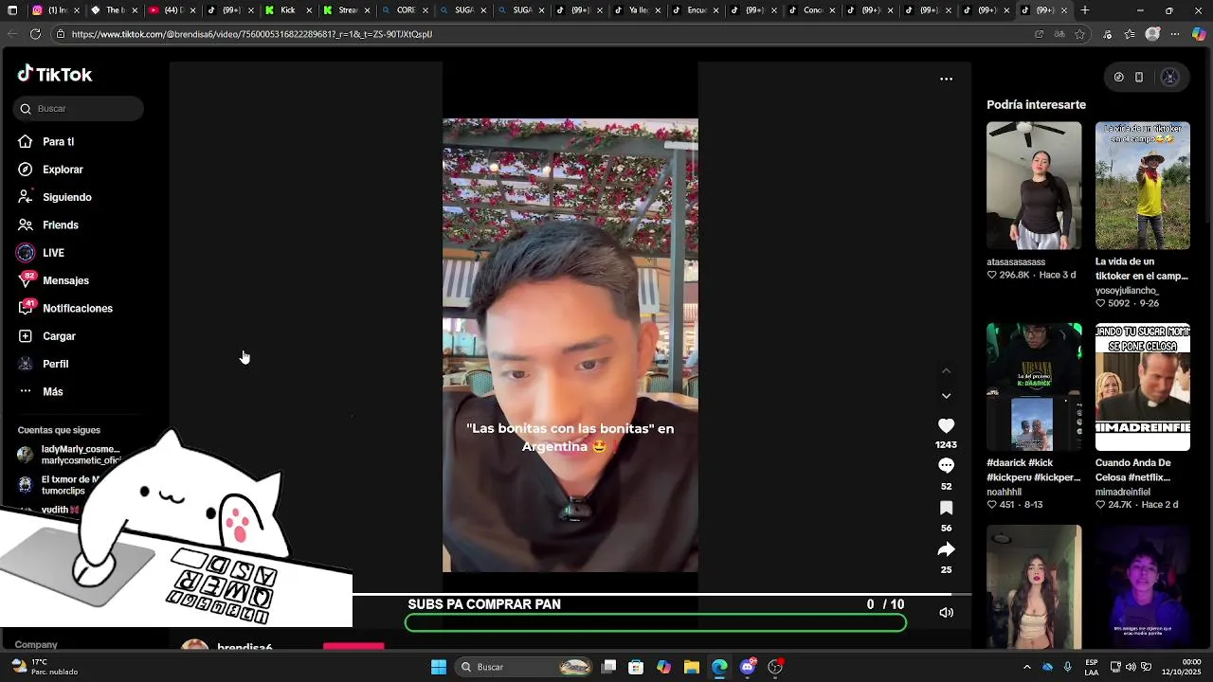
Task: Open Microsoft Edge from the taskbar
Action: click(x=719, y=667)
